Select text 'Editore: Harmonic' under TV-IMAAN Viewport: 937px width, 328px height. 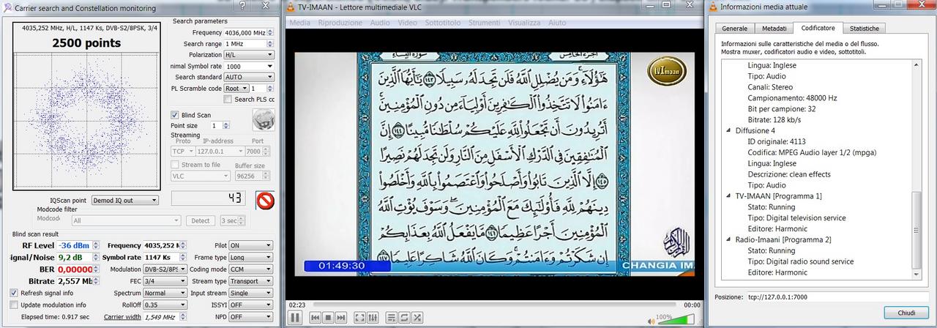point(777,228)
